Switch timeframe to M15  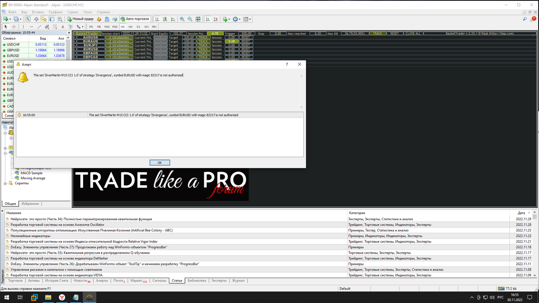pos(107,27)
